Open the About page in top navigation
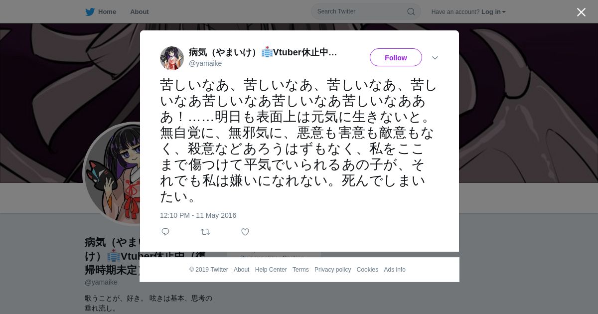Viewport: 598px width, 314px height. [140, 12]
